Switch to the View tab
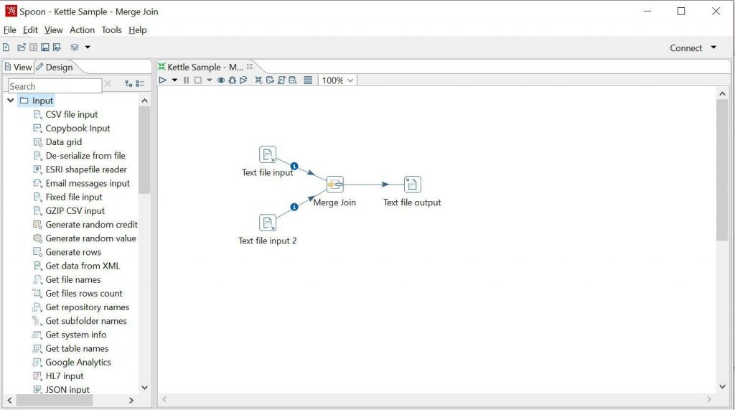 (18, 67)
